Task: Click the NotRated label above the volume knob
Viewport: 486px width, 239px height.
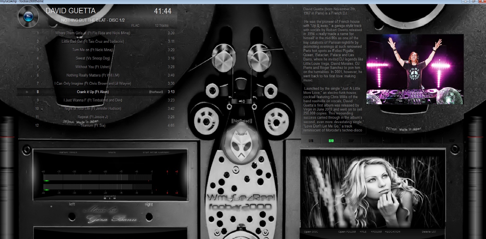Action: [241, 121]
